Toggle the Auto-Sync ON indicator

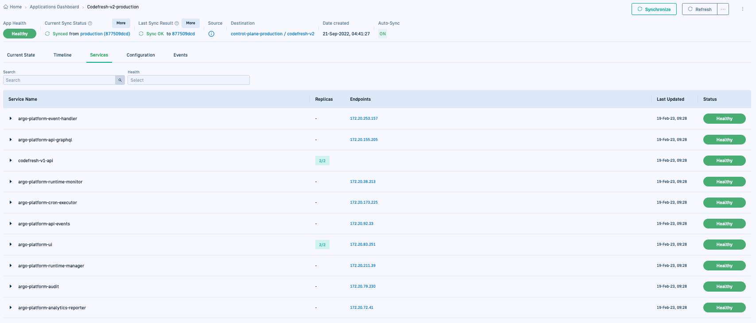[x=383, y=34]
